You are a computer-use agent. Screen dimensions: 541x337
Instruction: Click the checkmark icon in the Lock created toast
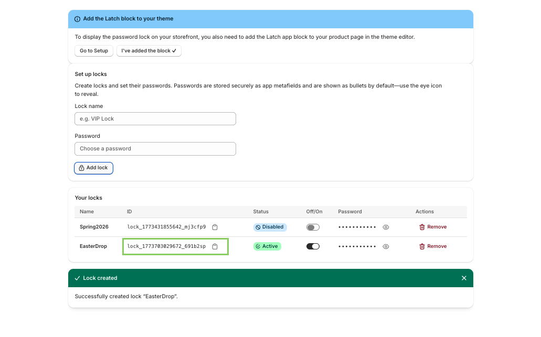click(x=77, y=278)
